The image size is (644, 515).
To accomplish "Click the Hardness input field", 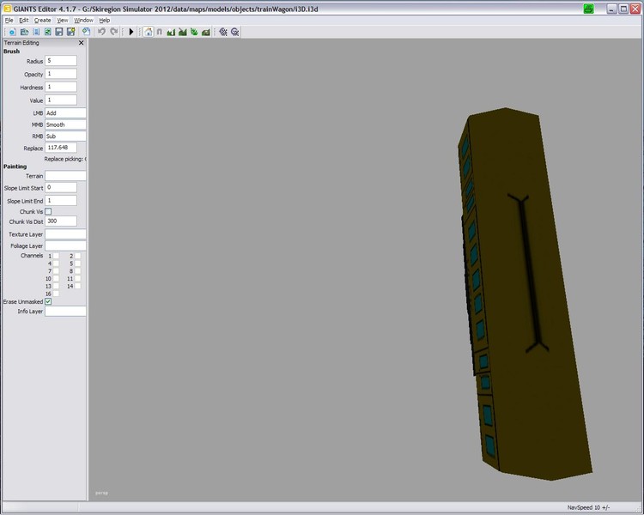I will (x=61, y=87).
